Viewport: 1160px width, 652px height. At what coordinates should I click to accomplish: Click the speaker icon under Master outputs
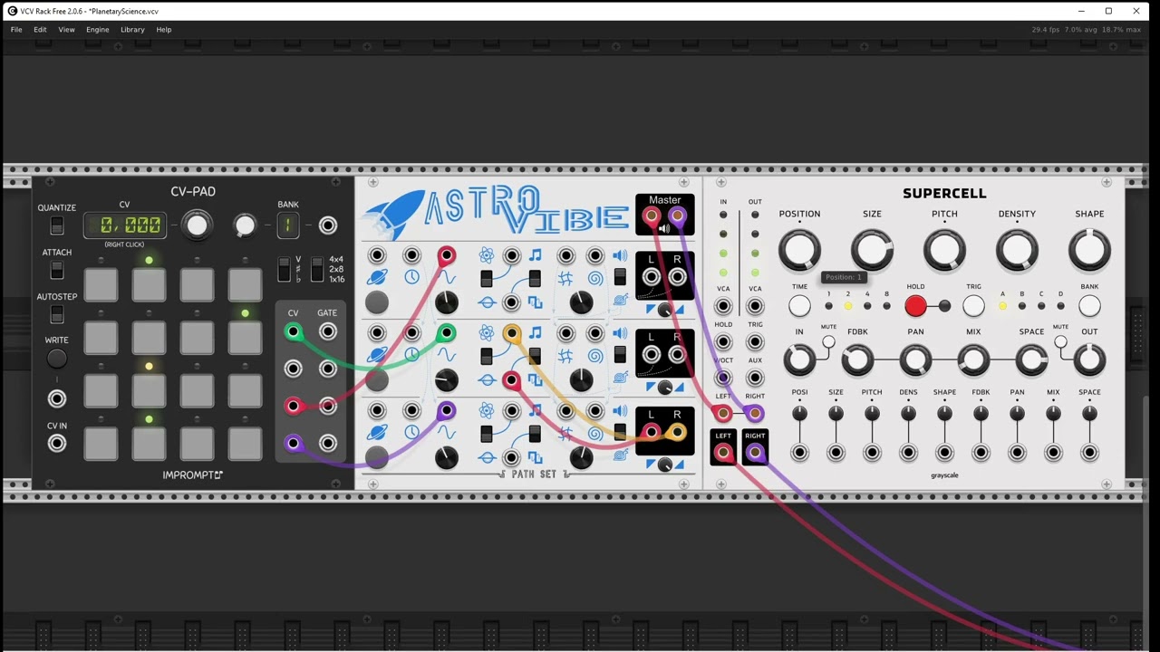pyautogui.click(x=664, y=228)
